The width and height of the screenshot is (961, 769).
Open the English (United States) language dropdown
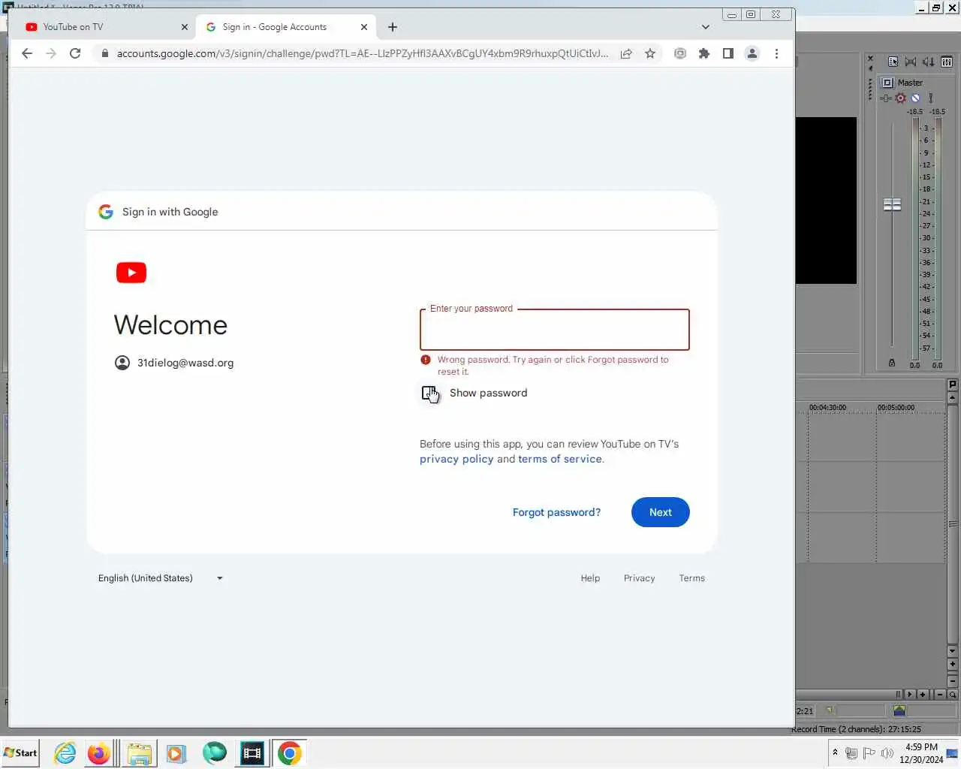click(161, 578)
